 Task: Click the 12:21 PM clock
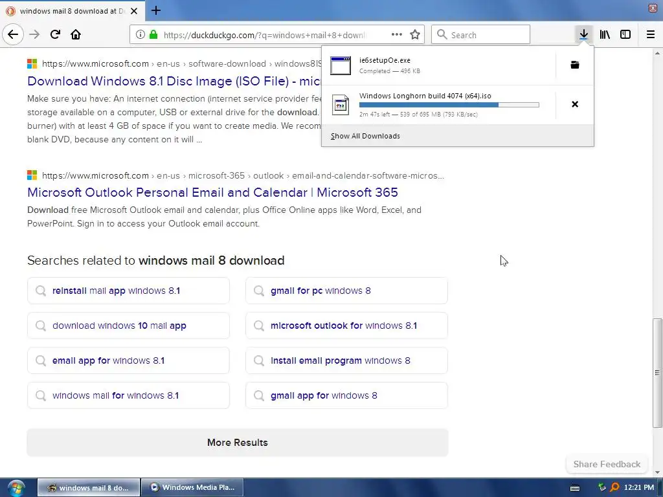pos(639,488)
